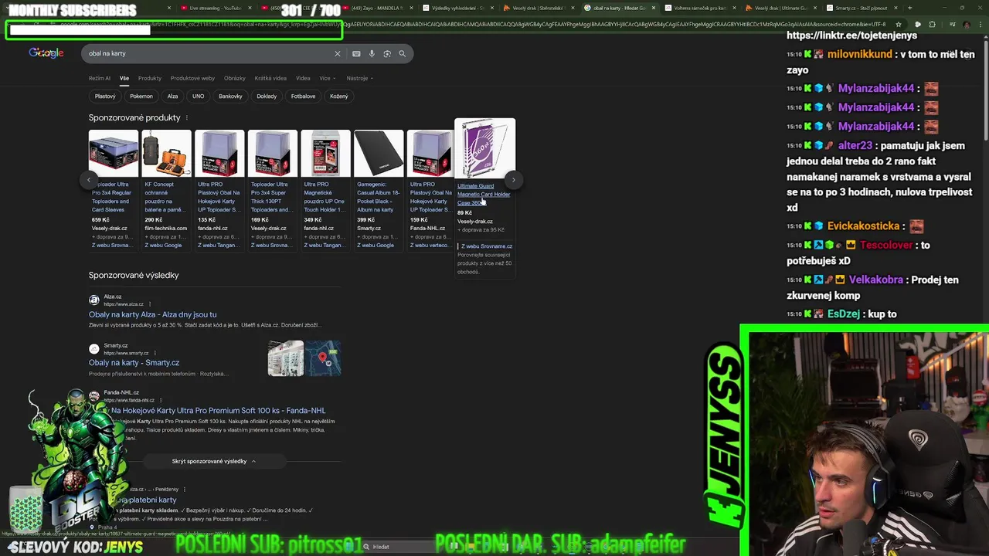Filter by Kožený chip
989x556 pixels.
tap(338, 97)
